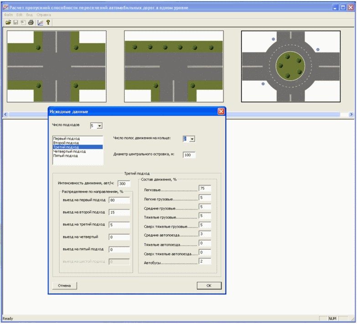Viewport: 357px width, 324px height.
Task: Click the copy document toolbar icon
Action: pos(23,22)
